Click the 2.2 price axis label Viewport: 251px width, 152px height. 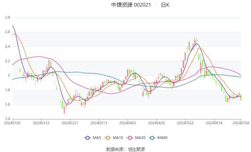tap(7, 61)
